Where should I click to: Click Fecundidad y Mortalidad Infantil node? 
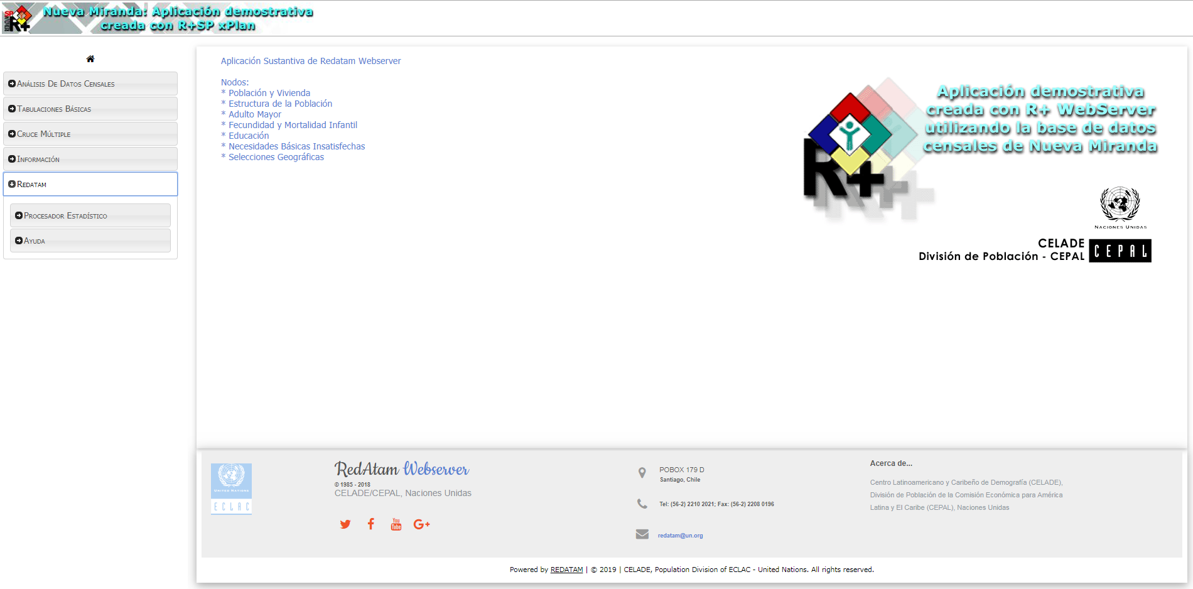pos(293,125)
